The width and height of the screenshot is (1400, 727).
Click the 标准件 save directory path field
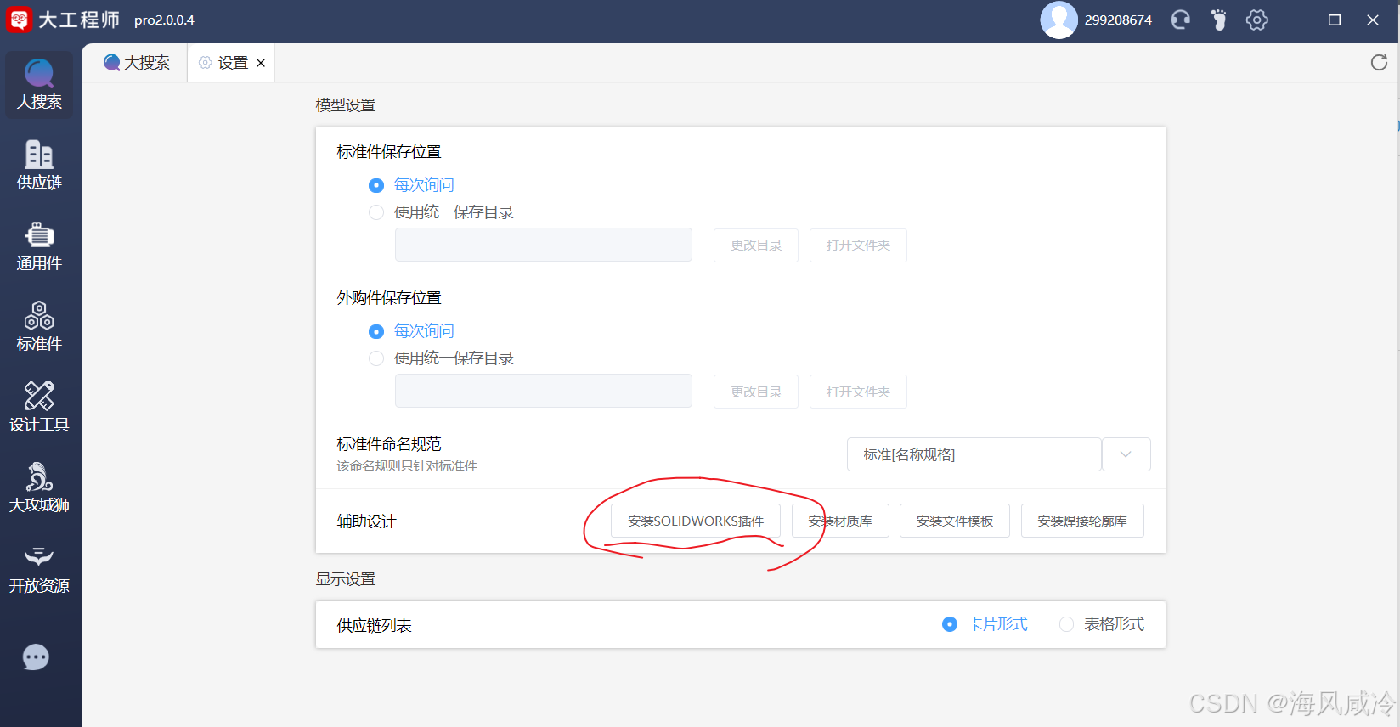tap(544, 245)
